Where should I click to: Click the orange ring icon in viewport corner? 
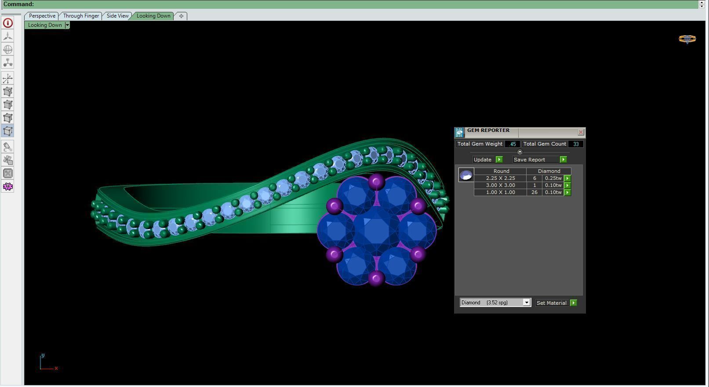pos(687,39)
